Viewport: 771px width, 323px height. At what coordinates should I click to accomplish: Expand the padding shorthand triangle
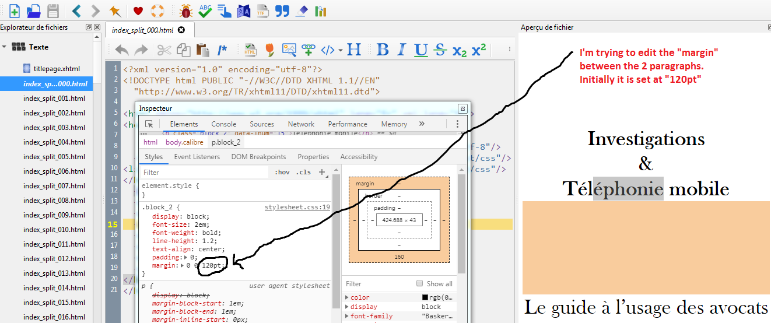tap(186, 257)
